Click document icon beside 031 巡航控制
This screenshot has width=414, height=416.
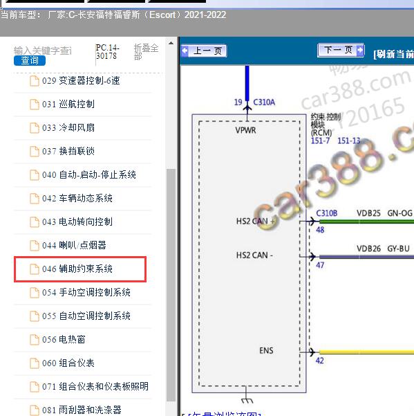[x=34, y=105]
